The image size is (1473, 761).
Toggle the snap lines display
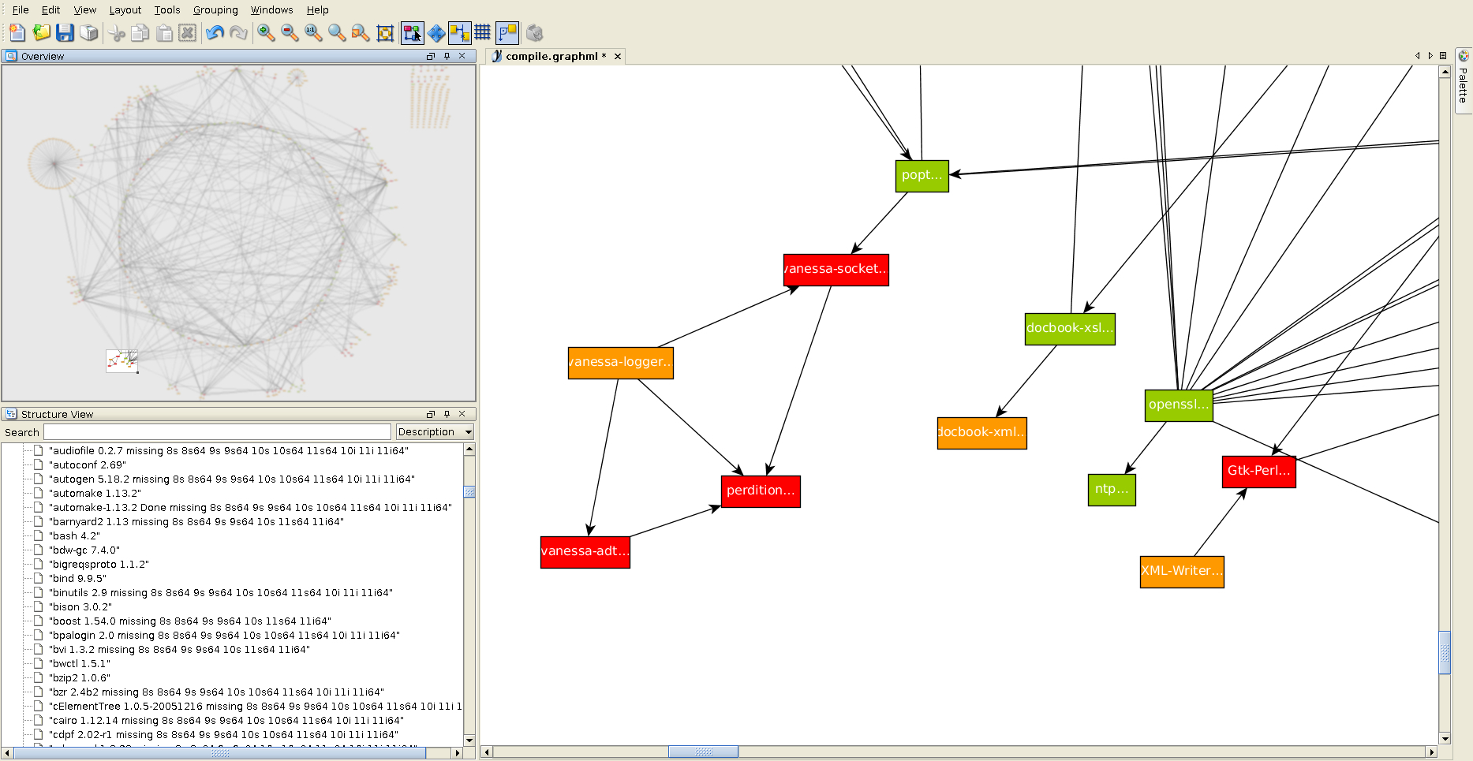coord(460,33)
